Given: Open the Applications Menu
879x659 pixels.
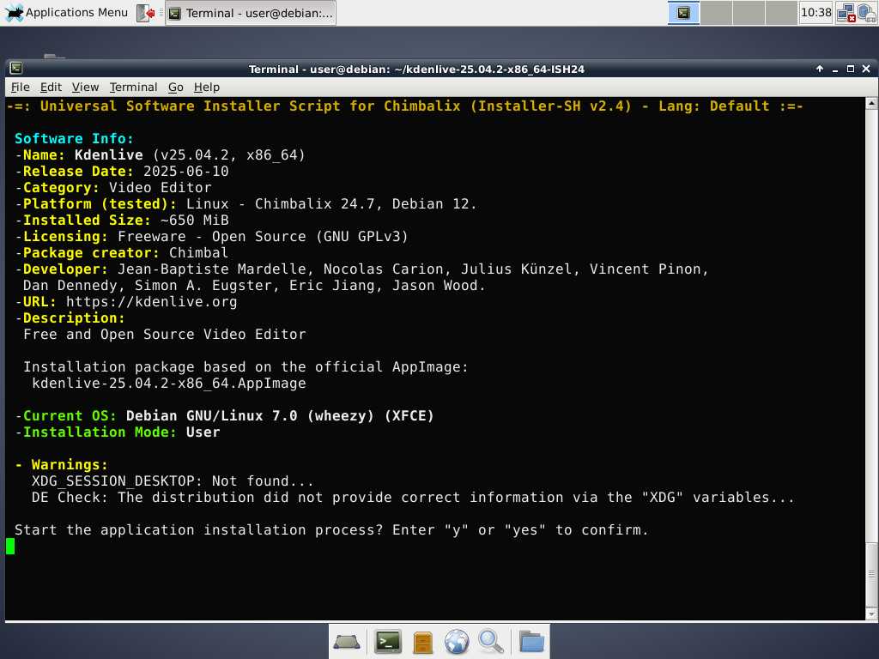Looking at the screenshot, I should [x=66, y=12].
